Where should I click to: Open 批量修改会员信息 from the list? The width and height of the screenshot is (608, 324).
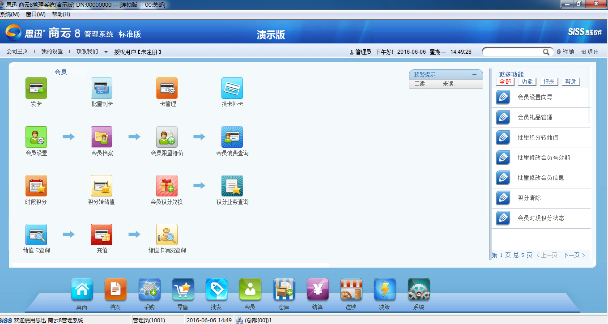pos(541,178)
